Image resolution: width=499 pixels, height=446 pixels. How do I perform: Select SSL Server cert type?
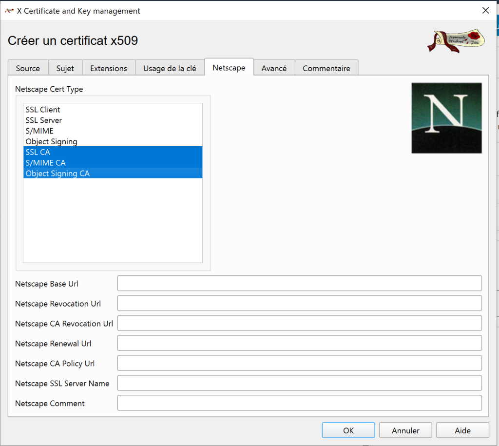(44, 120)
